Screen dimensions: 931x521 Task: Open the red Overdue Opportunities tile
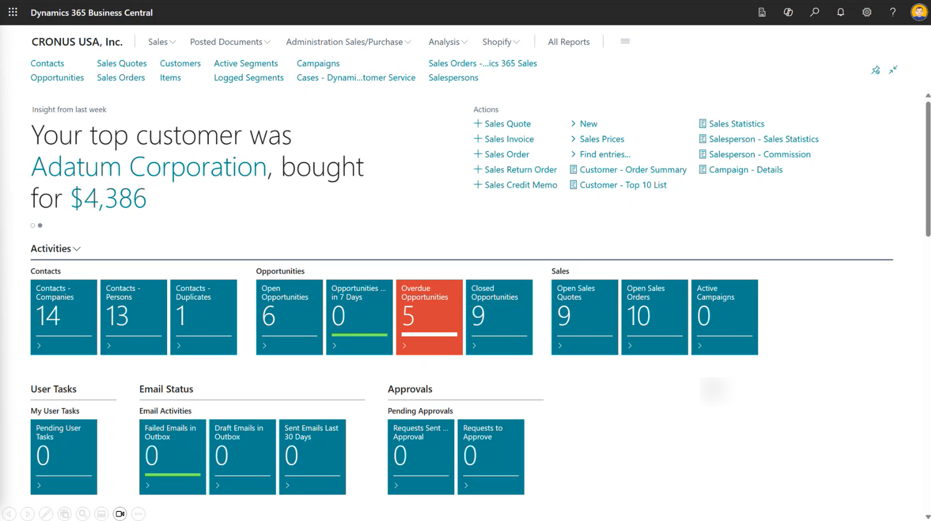429,317
